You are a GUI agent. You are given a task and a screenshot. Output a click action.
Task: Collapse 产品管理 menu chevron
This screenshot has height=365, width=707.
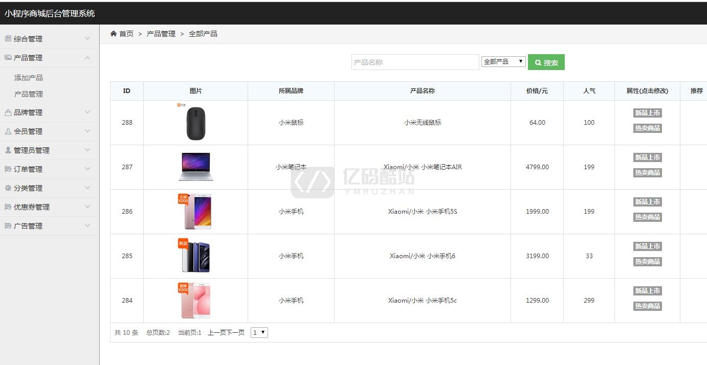[87, 57]
